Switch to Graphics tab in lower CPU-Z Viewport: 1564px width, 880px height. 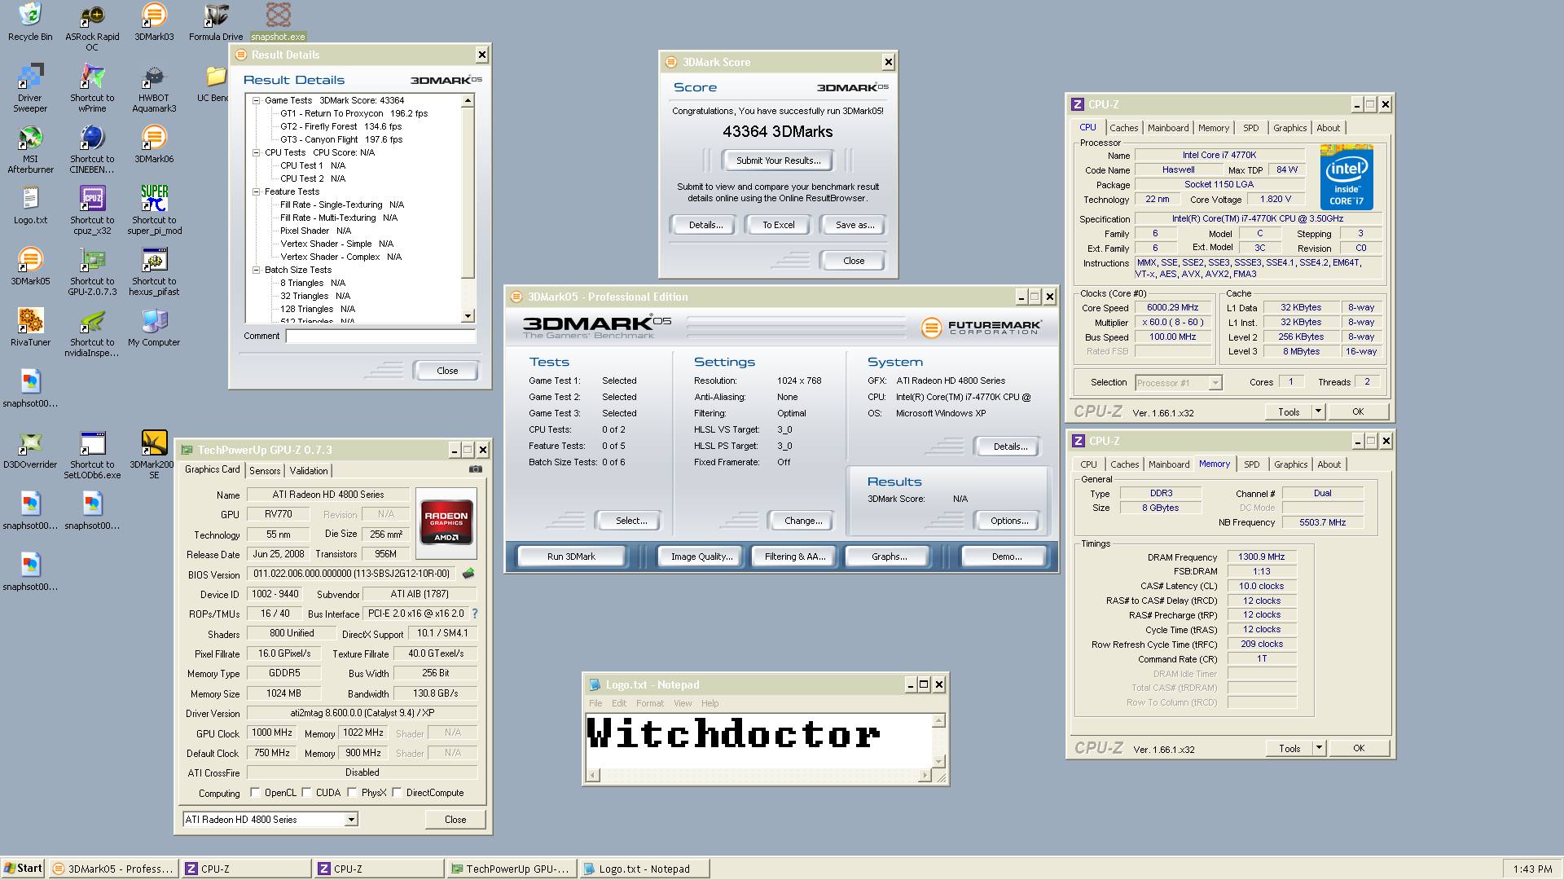click(1291, 464)
